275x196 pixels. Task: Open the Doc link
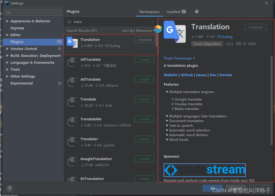pyautogui.click(x=213, y=75)
